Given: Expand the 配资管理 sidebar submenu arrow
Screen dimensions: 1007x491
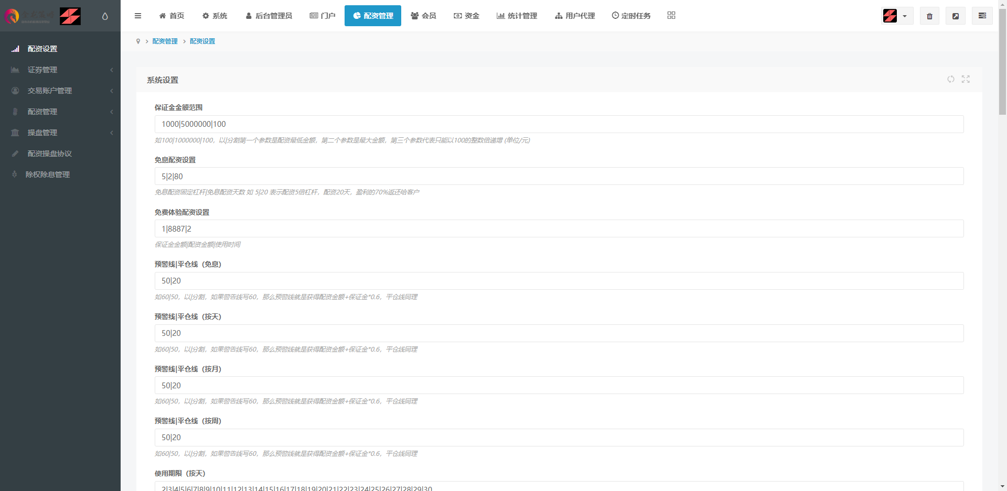Looking at the screenshot, I should click(x=111, y=112).
